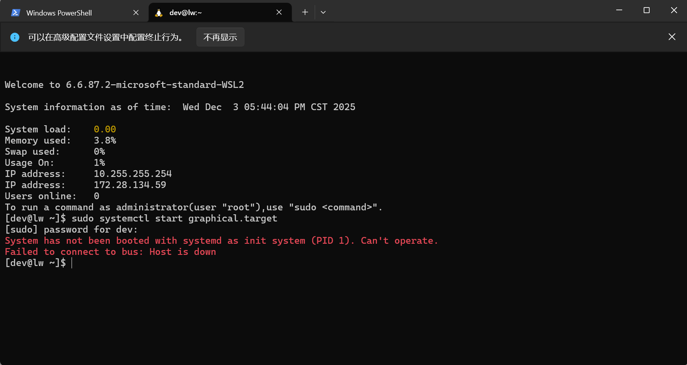Select the dev@lw:~ tab
The image size is (687, 365).
coord(207,13)
